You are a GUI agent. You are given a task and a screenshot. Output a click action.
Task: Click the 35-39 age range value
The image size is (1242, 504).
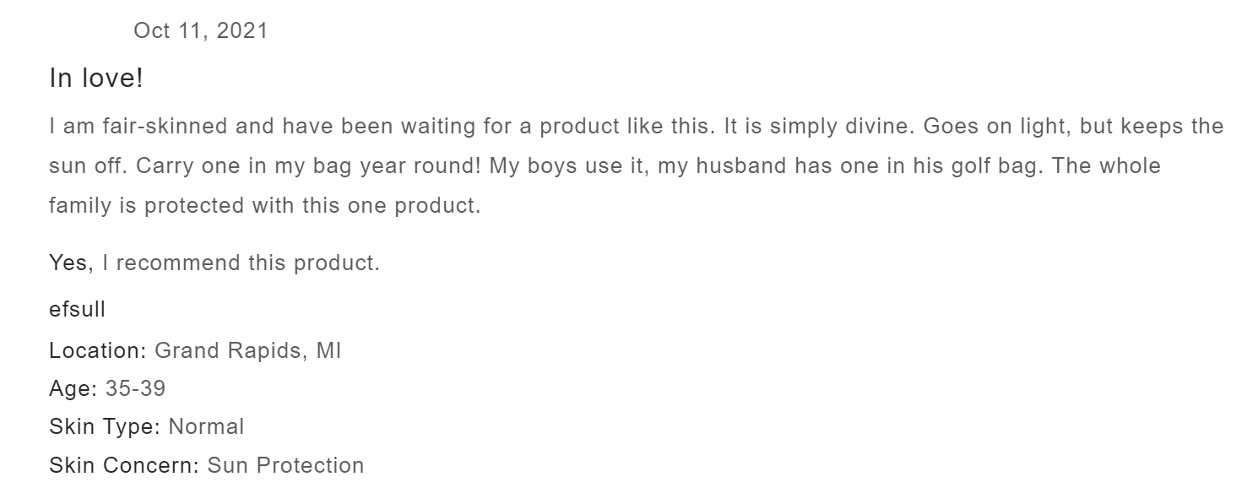135,388
